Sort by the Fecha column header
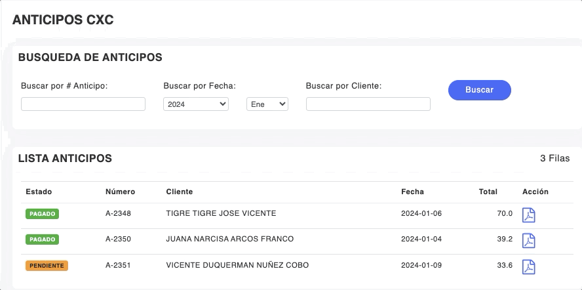 412,192
